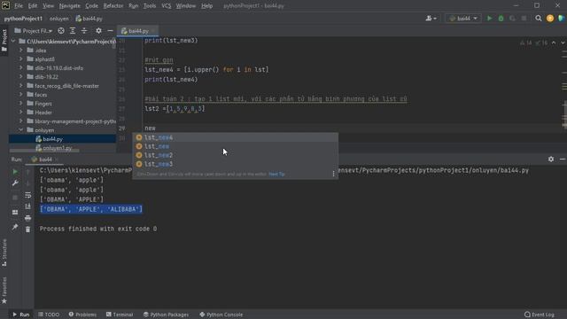Image resolution: width=567 pixels, height=319 pixels.
Task: Hide the Run tool window
Action: [x=563, y=159]
